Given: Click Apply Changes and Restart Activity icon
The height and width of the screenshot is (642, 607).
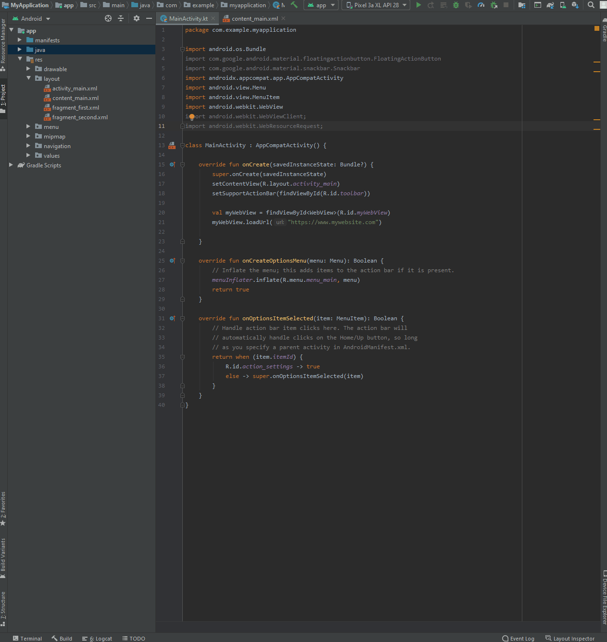Looking at the screenshot, I should click(x=431, y=5).
